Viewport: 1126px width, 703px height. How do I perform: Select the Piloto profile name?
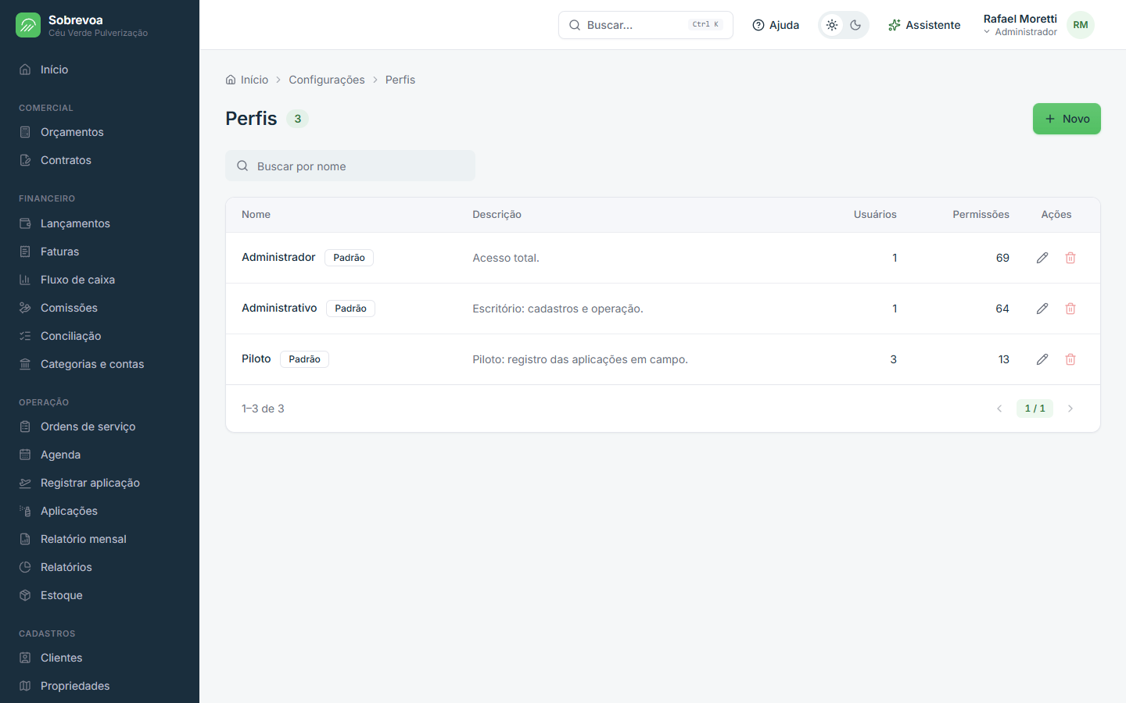pos(256,359)
